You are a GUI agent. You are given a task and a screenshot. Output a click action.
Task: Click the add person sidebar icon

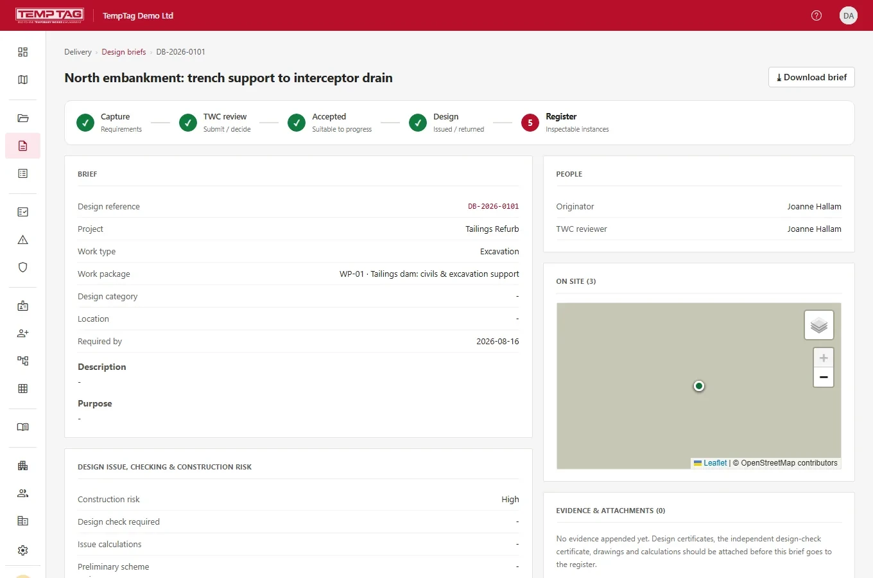pyautogui.click(x=23, y=333)
